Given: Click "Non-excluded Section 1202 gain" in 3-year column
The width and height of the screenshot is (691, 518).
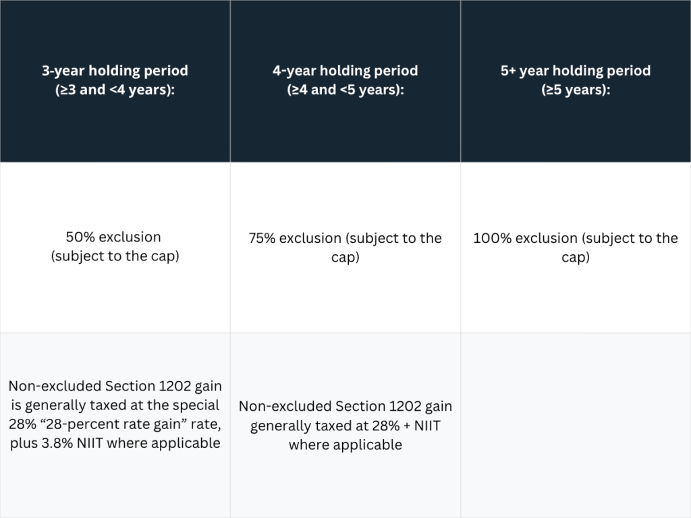Looking at the screenshot, I should 115,386.
